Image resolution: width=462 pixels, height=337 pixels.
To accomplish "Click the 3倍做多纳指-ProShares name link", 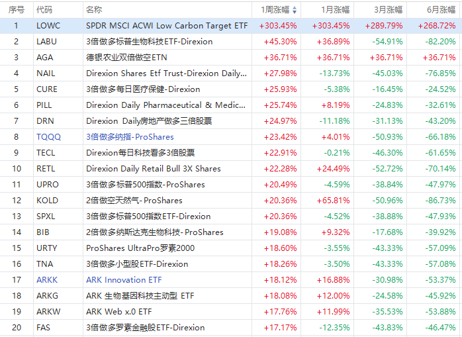I will [x=130, y=137].
